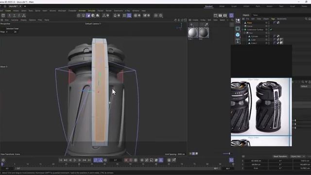Toggle visibility dots for Null object
The width and height of the screenshot is (311, 175).
(x=269, y=33)
